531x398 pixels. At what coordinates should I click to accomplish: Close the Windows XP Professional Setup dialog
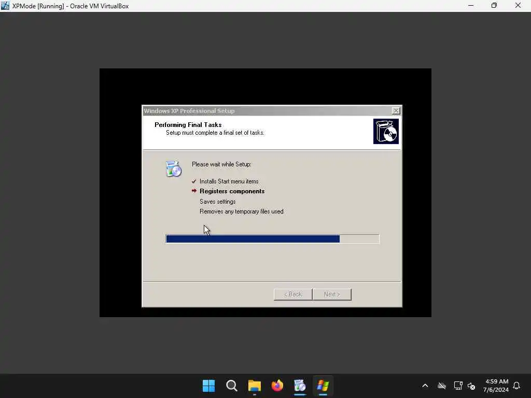[396, 111]
